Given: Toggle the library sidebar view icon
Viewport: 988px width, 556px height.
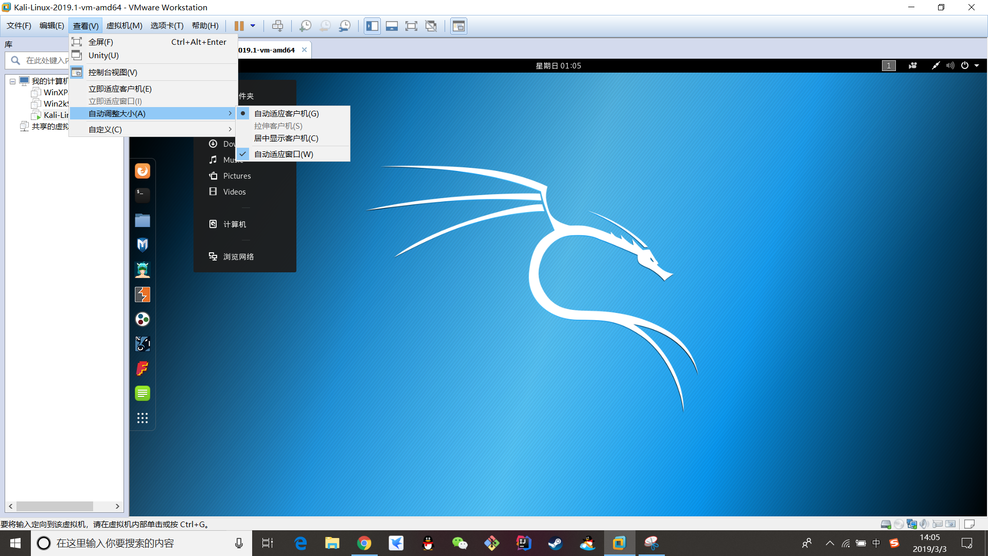Looking at the screenshot, I should click(x=372, y=26).
